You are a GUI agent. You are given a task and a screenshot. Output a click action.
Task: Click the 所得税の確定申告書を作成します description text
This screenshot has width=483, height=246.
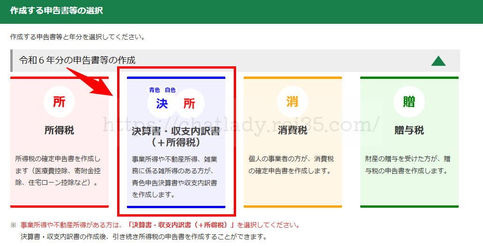click(58, 171)
